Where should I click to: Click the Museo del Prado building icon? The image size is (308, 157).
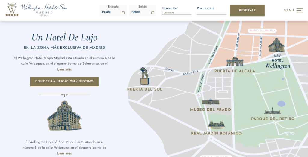211,102
